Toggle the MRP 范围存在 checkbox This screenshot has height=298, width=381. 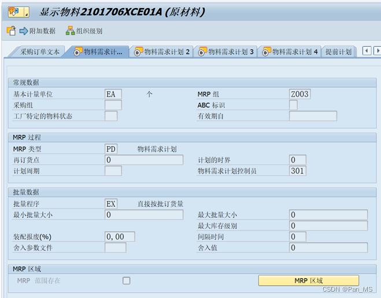pos(127,281)
